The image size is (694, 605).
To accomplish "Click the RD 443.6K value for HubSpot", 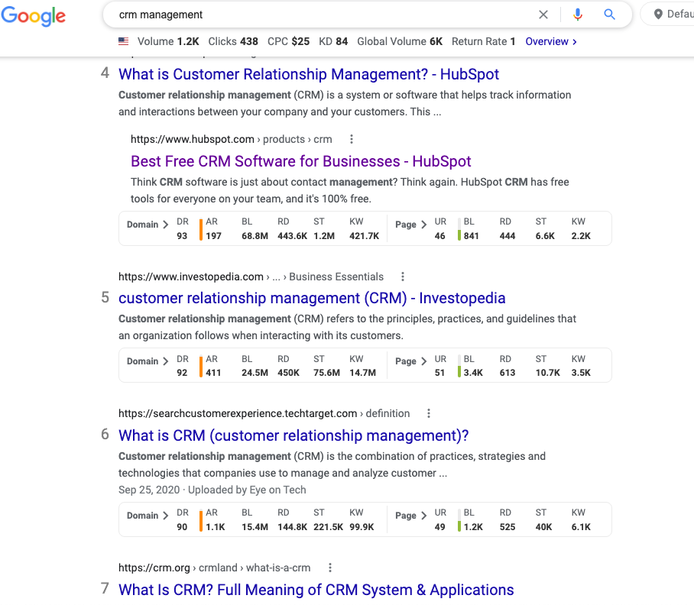I will [292, 236].
